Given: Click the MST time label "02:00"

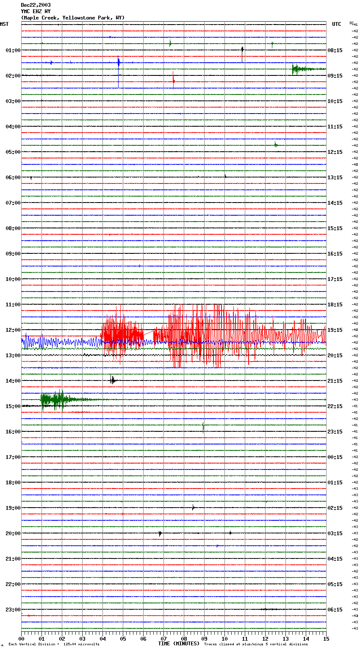Looking at the screenshot, I should pos(13,76).
